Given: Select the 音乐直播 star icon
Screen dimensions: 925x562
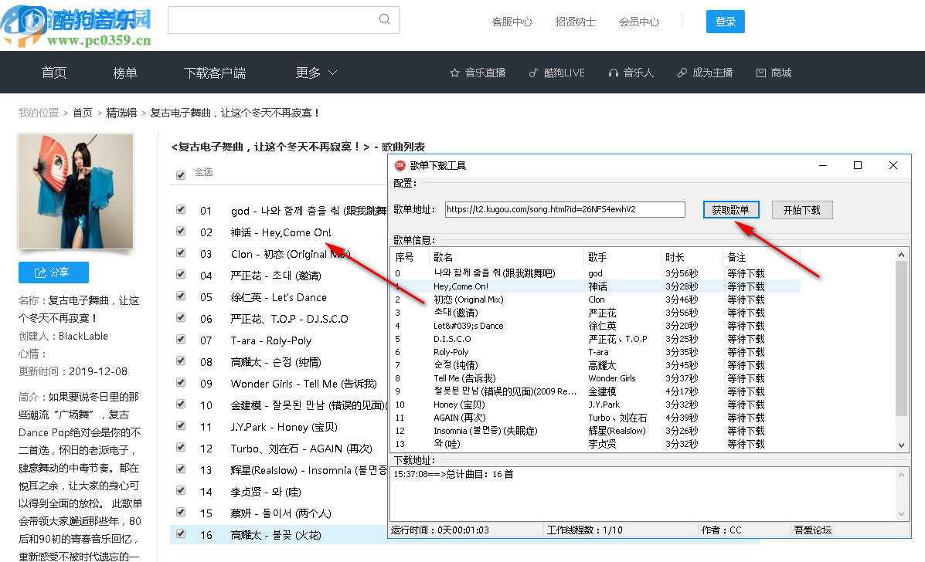Looking at the screenshot, I should 453,72.
